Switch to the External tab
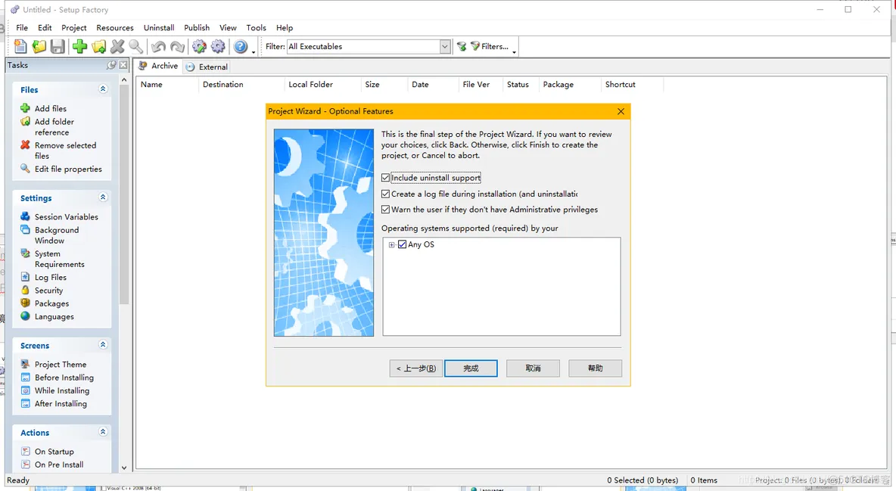Screen dimensions: 896x491 (207, 67)
